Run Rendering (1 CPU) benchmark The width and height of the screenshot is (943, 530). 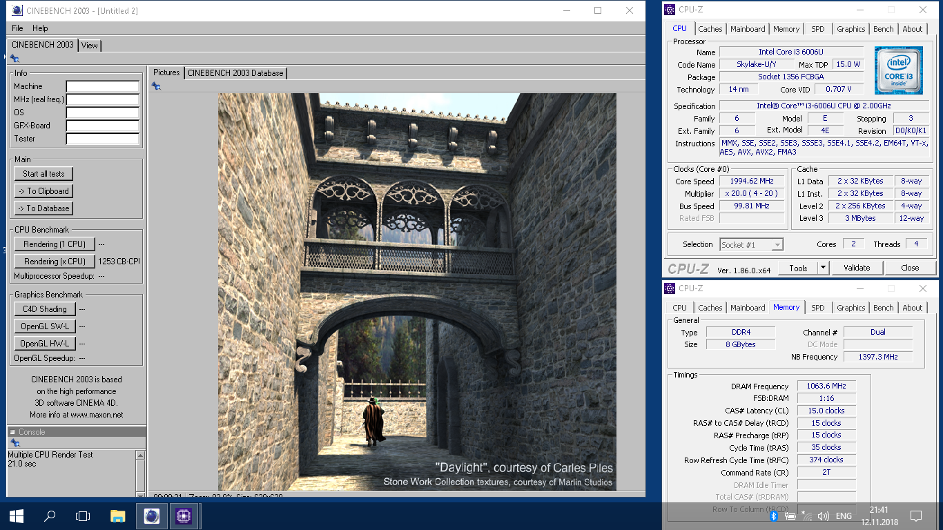point(55,244)
